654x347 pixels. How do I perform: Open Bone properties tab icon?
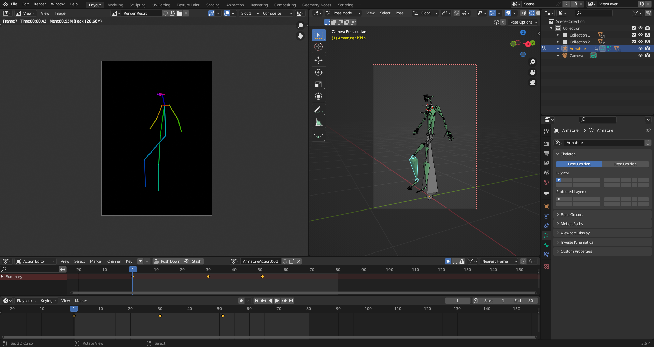click(x=546, y=245)
